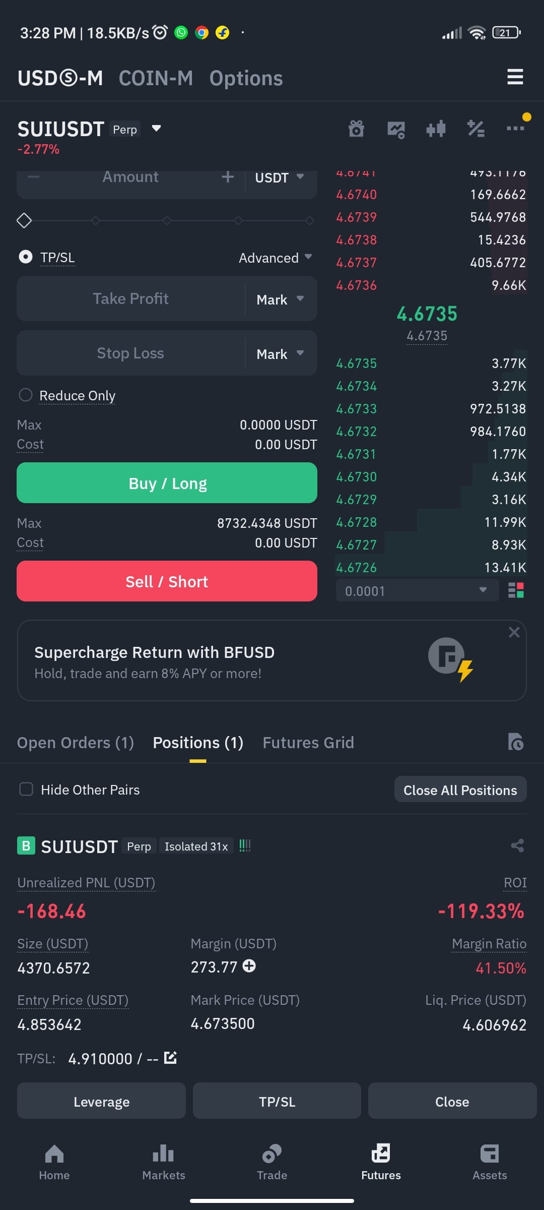Tap the Close All Positions button
The image size is (544, 1210).
click(460, 790)
